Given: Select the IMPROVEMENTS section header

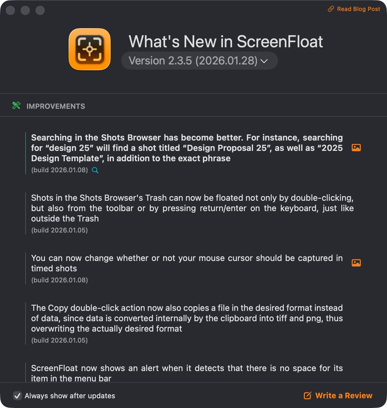Looking at the screenshot, I should click(x=56, y=106).
